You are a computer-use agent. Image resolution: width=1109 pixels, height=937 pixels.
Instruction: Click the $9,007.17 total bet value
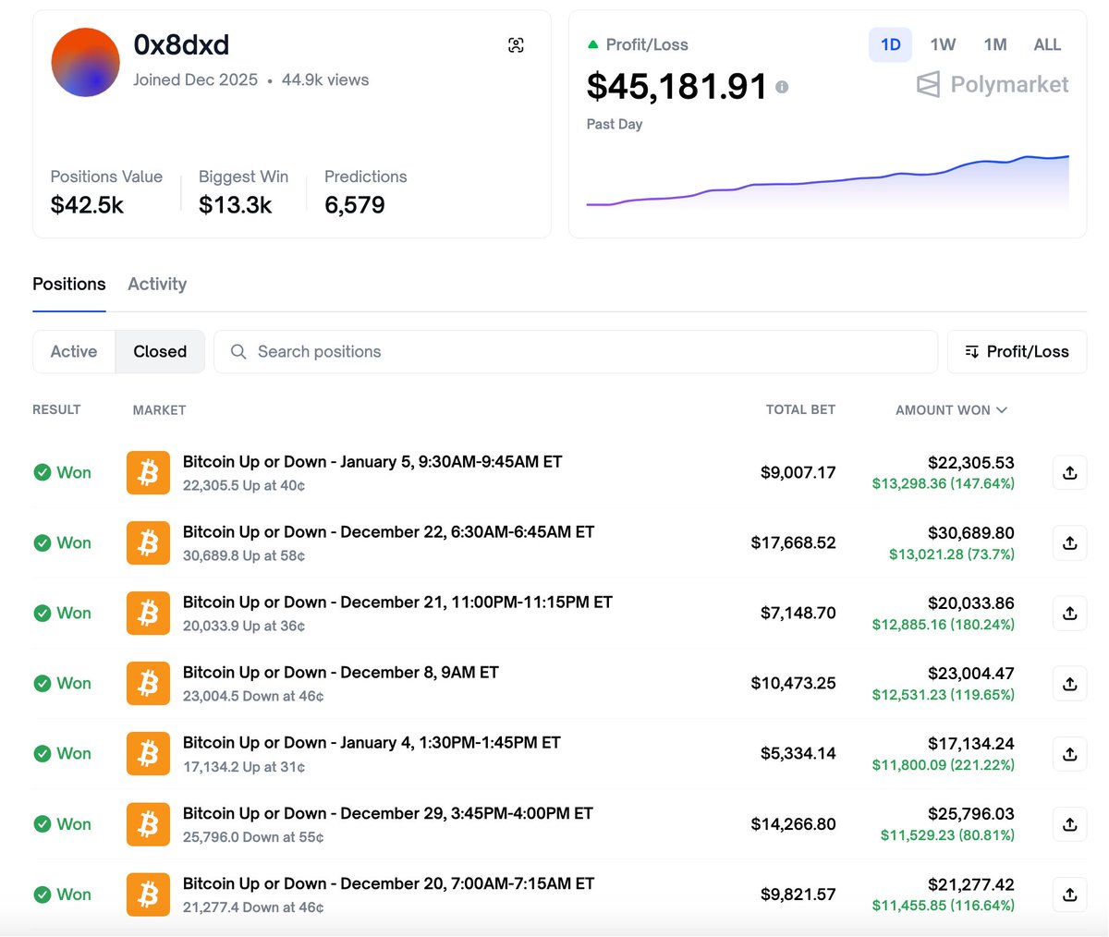(x=798, y=472)
